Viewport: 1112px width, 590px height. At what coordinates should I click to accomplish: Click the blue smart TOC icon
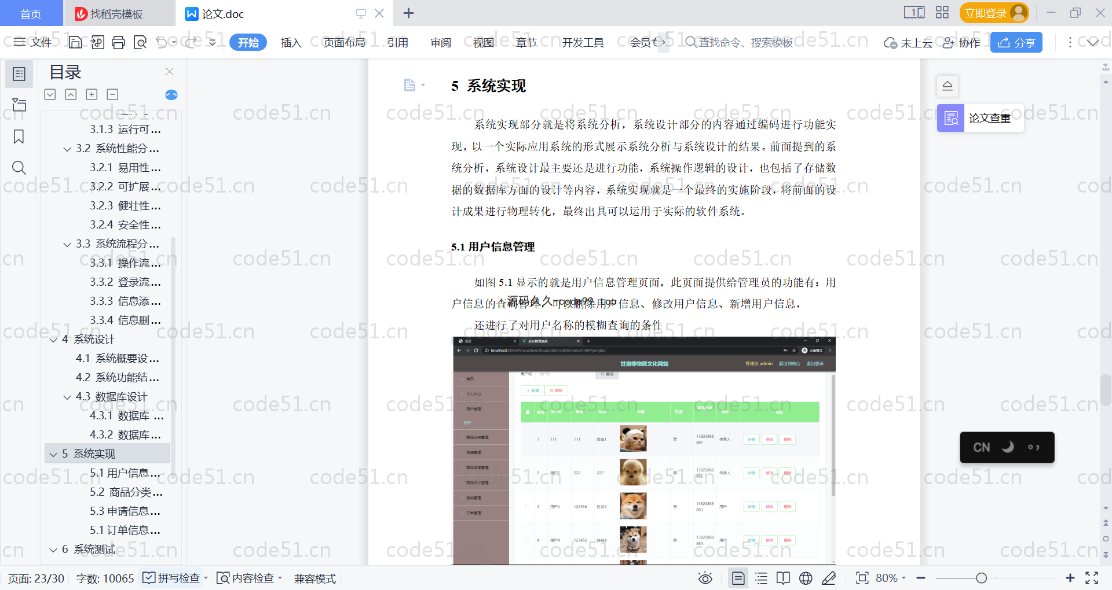pyautogui.click(x=171, y=95)
